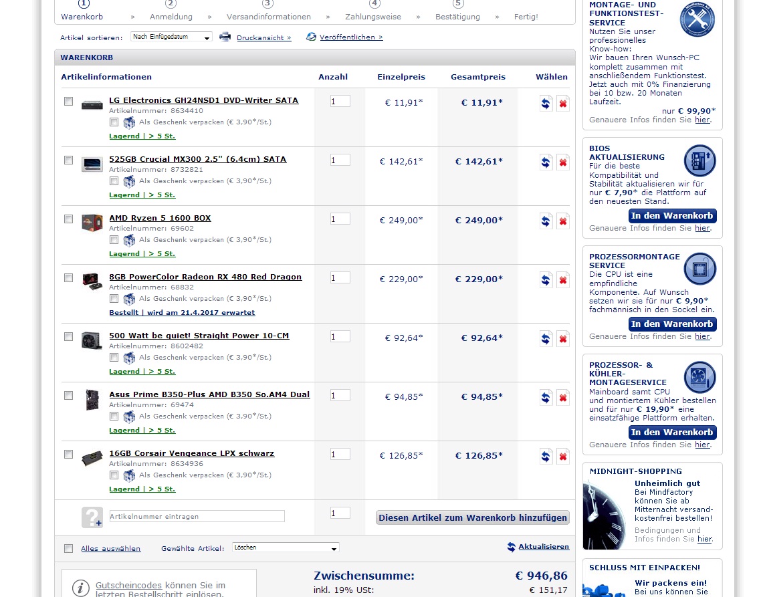Viewport: 759px width, 597px height.
Task: Remove AMD Ryzen 5 1600 BOX
Action: point(562,221)
